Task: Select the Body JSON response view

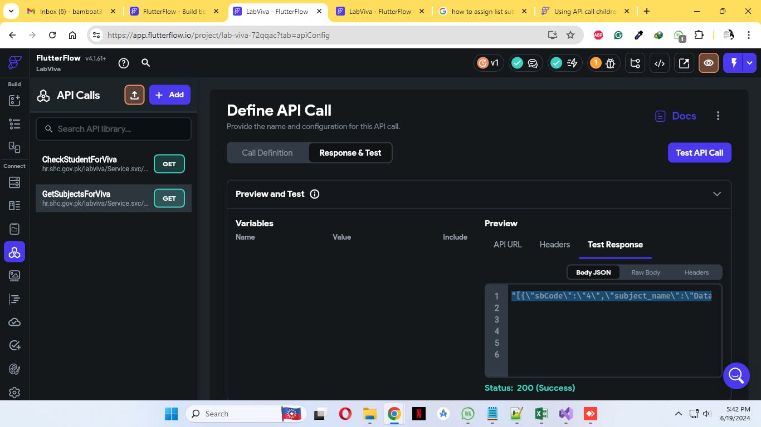Action: pyautogui.click(x=593, y=272)
